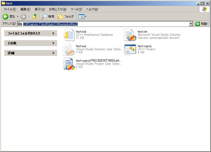This screenshot has width=211, height=152.
Task: Open the address bar dropdown list
Action: pos(191,24)
